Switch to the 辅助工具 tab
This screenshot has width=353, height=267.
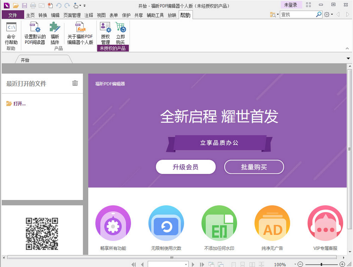[x=155, y=15]
